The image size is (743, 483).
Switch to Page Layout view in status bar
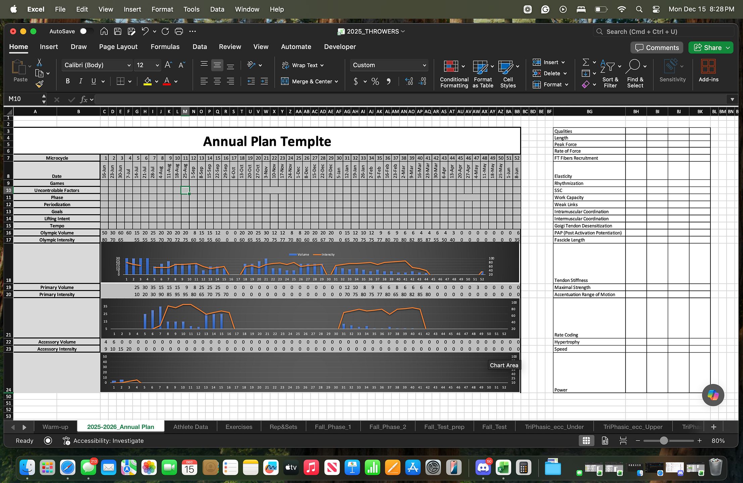coord(605,441)
